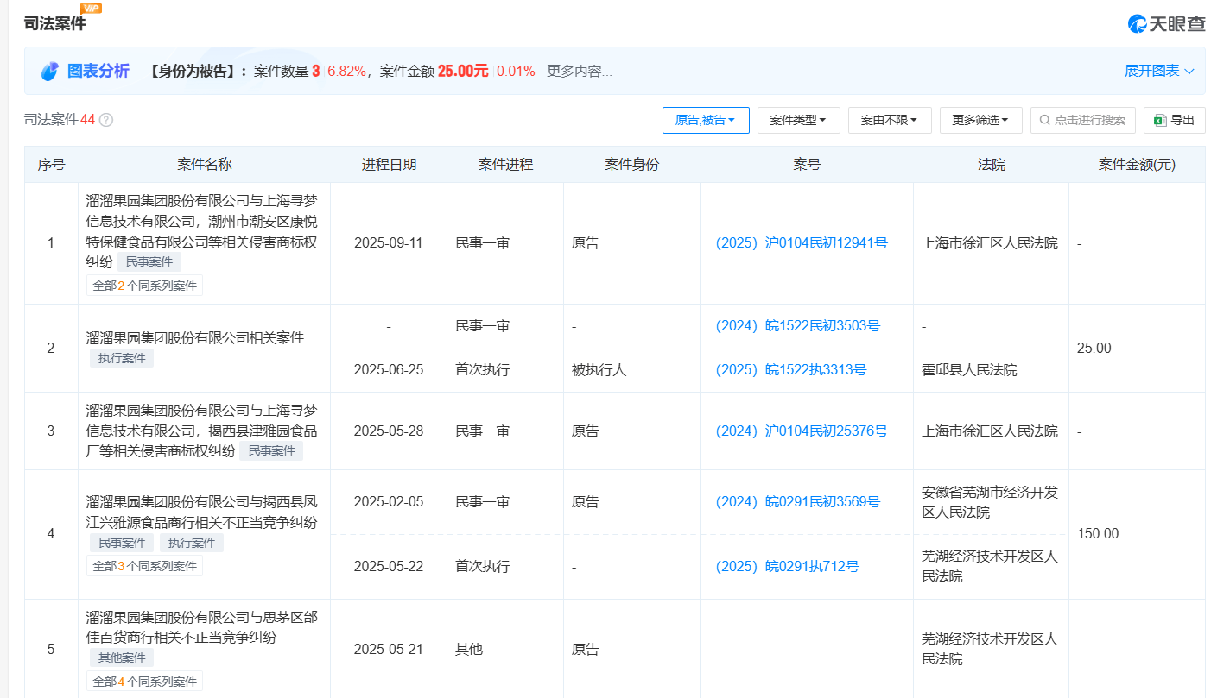
Task: Click 全部4个同系列案件 in row 5
Action: tap(144, 682)
